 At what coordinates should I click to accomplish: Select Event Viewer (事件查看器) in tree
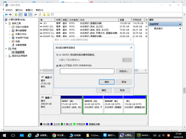click(21, 31)
